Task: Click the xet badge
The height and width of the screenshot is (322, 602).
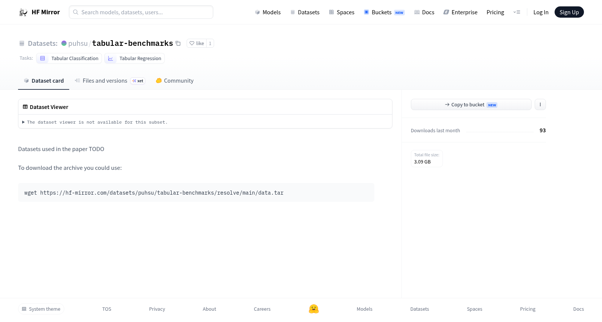Action: [138, 81]
